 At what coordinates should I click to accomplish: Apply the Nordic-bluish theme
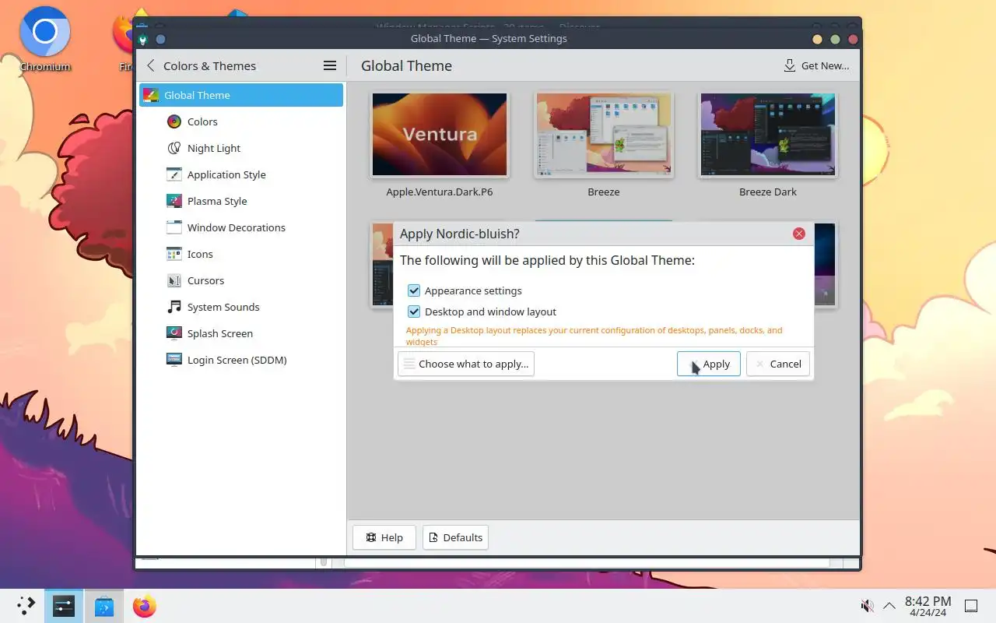click(x=708, y=364)
